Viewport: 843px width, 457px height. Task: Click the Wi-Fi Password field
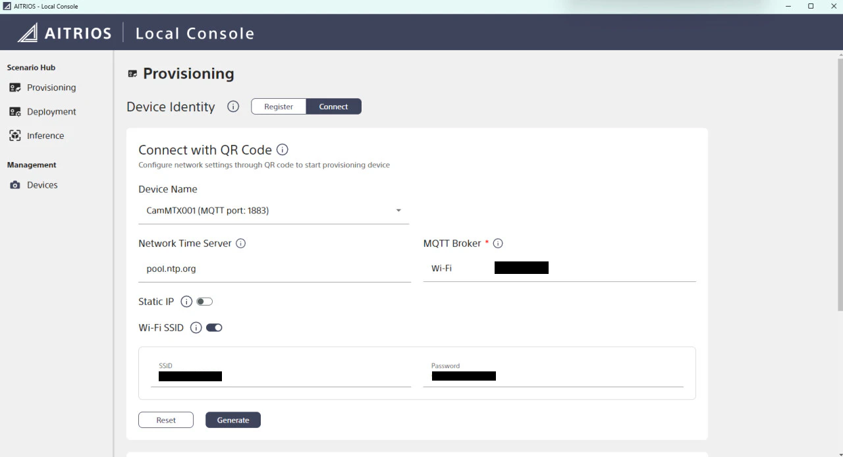click(x=553, y=376)
